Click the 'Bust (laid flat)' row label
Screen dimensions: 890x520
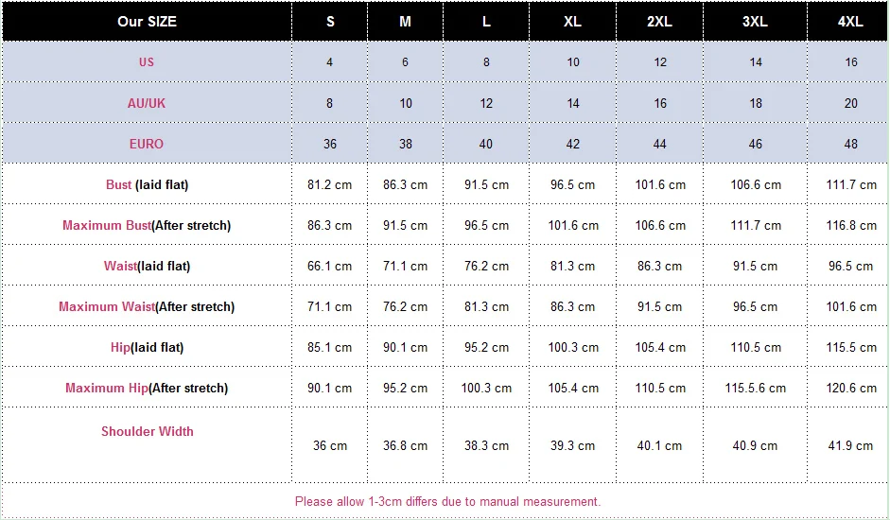click(147, 185)
